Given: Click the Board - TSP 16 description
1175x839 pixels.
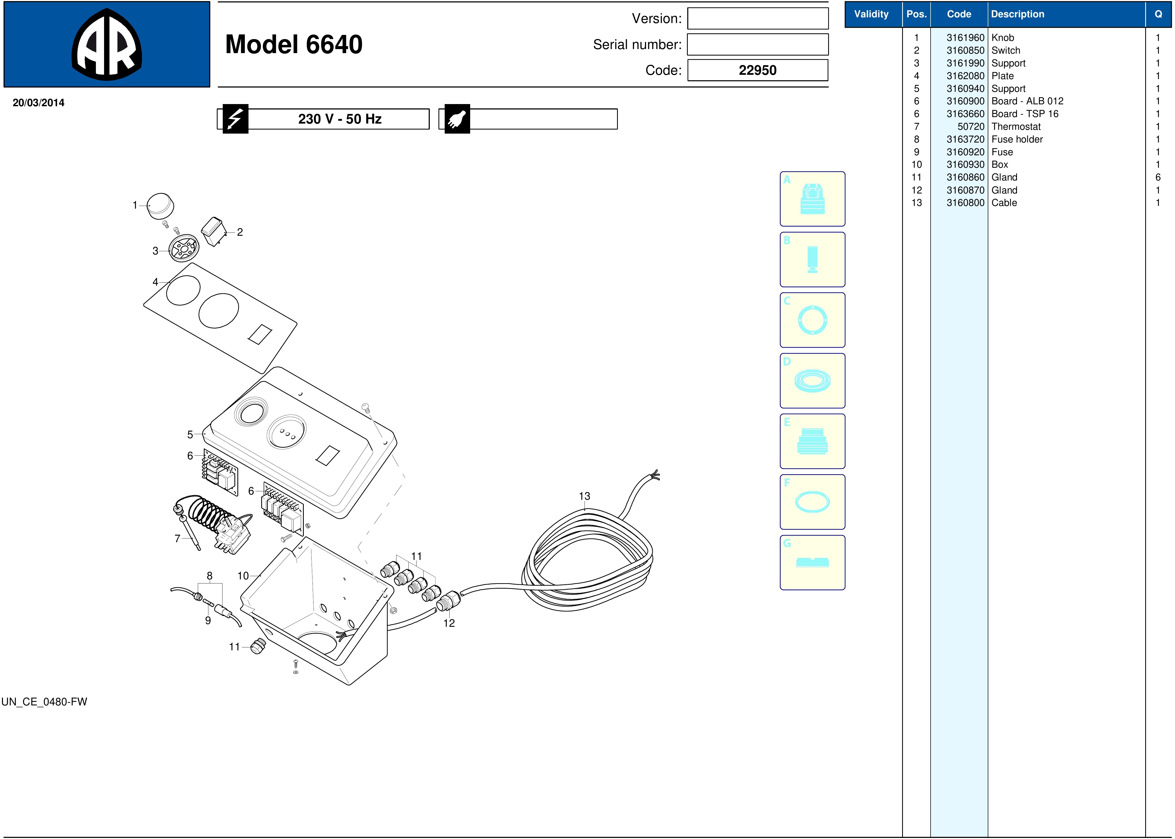Looking at the screenshot, I should 1024,114.
